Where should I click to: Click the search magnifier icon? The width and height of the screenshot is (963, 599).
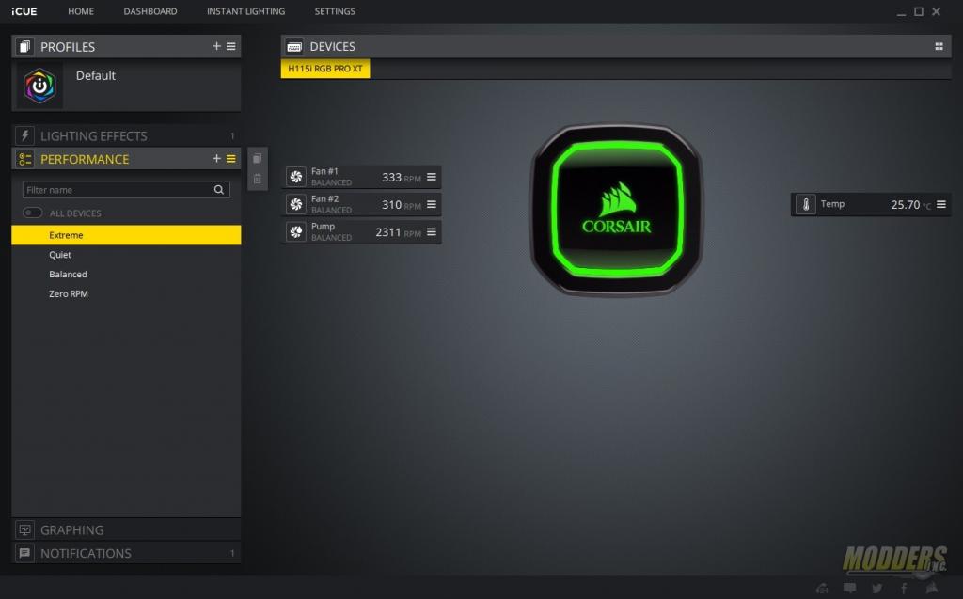pos(218,190)
